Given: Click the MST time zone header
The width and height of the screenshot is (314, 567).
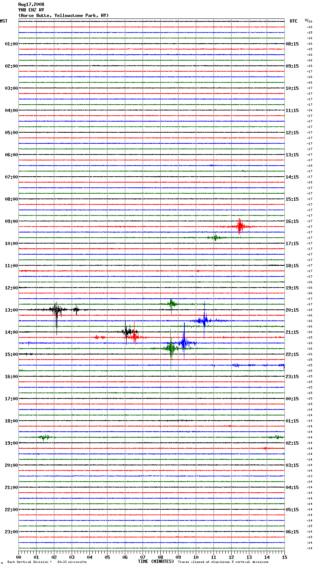Looking at the screenshot, I should (4, 21).
